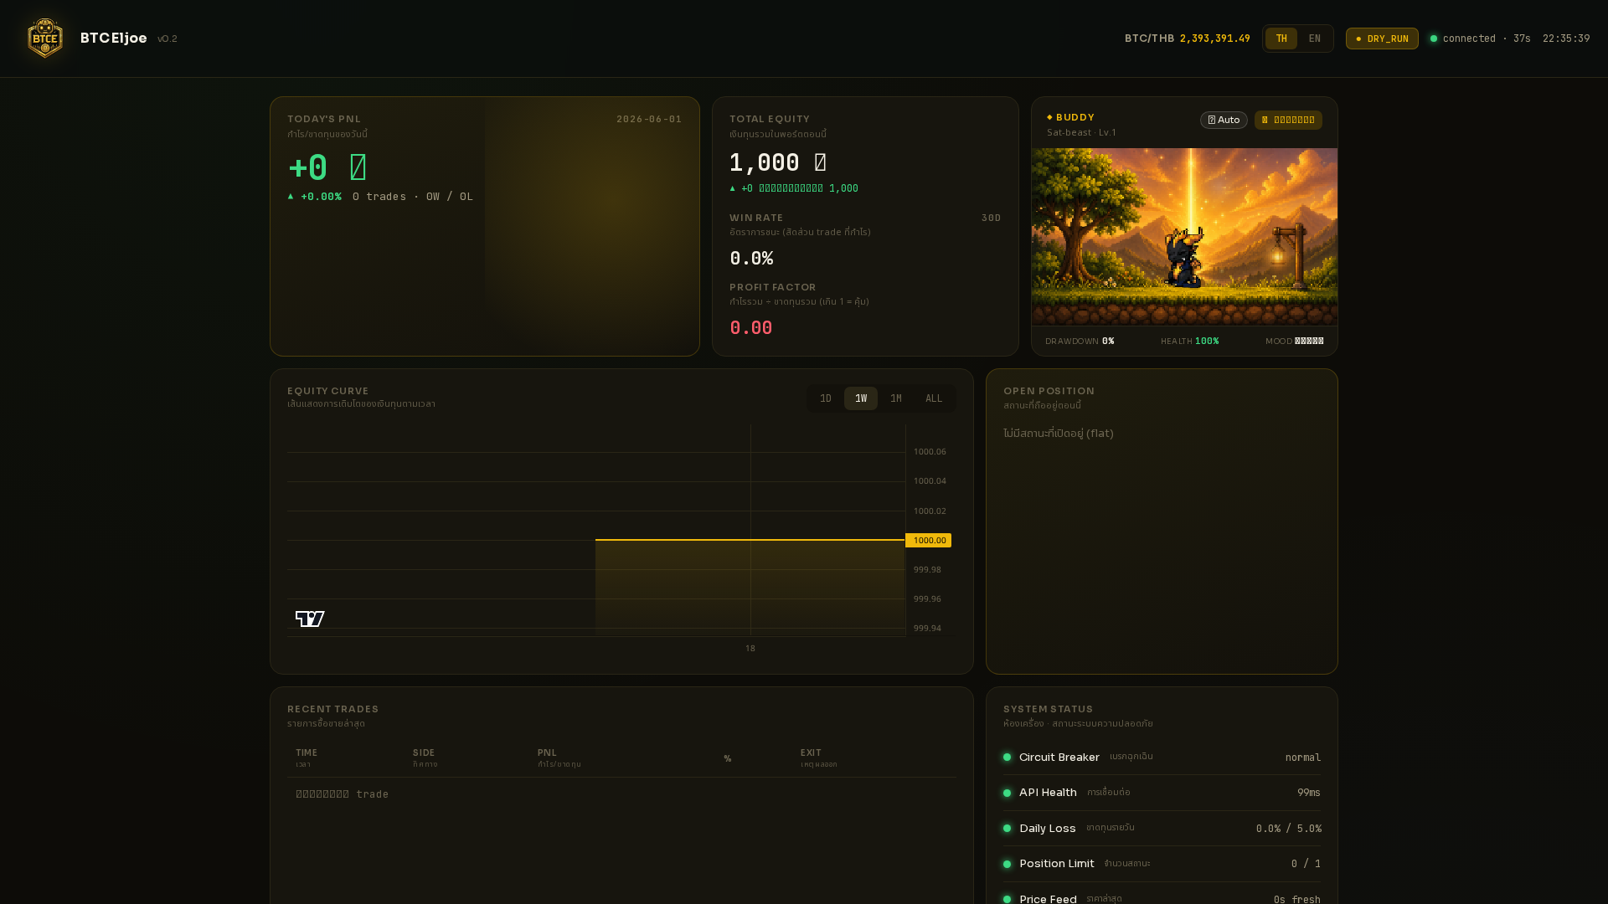Click the BTCEljoe logo badge

click(45, 39)
